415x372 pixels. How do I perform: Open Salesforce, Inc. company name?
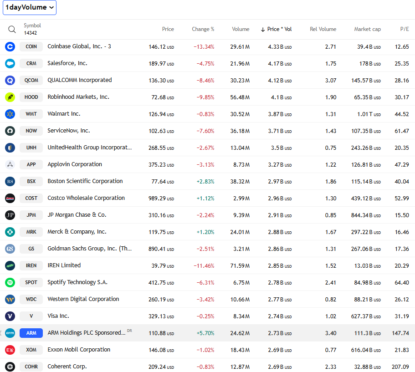(67, 63)
